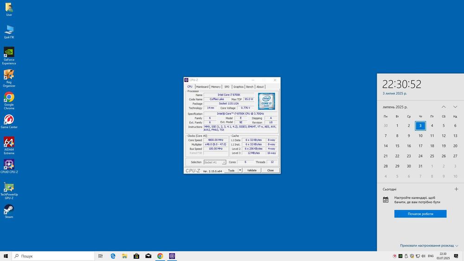Launch Microsoft Edge from taskbar
Image resolution: width=464 pixels, height=261 pixels.
(113, 256)
